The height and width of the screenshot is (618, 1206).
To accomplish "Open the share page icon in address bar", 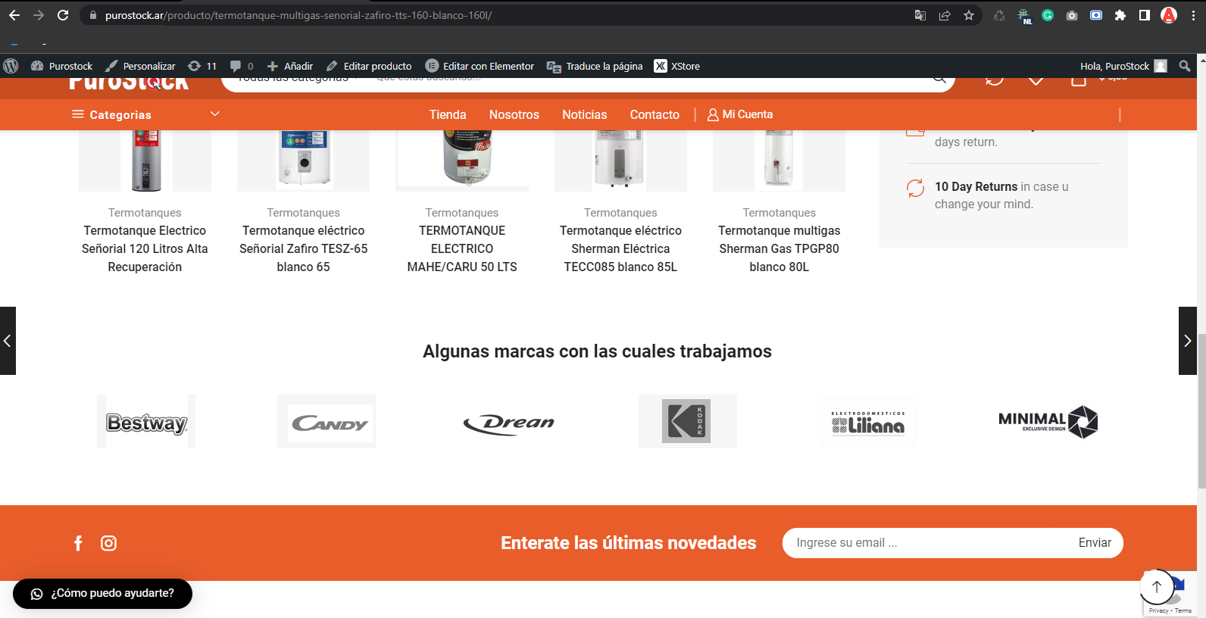I will (x=945, y=15).
